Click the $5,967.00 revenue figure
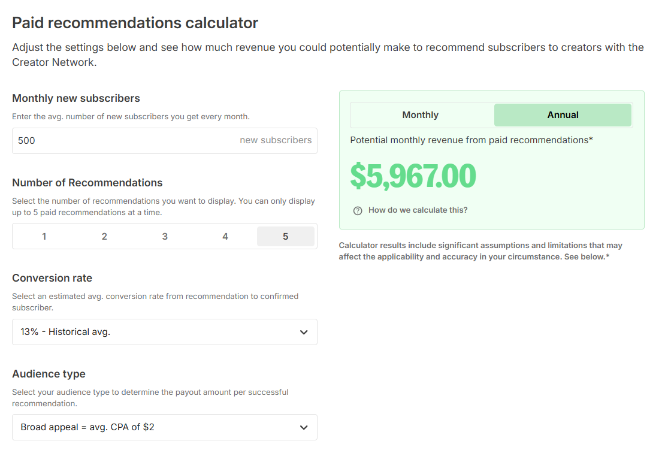 click(413, 176)
